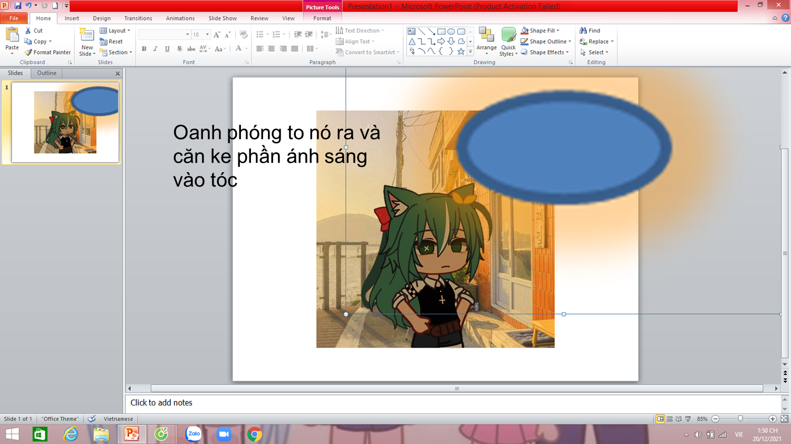This screenshot has width=791, height=444.
Task: Switch to the Design tab
Action: (x=102, y=18)
